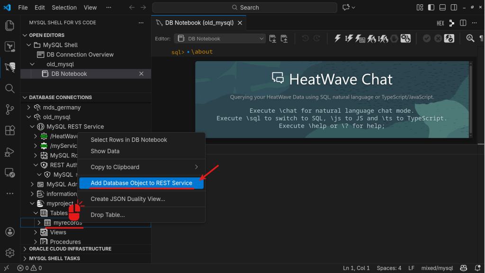Expand the Views node
The image size is (485, 273).
(x=36, y=232)
